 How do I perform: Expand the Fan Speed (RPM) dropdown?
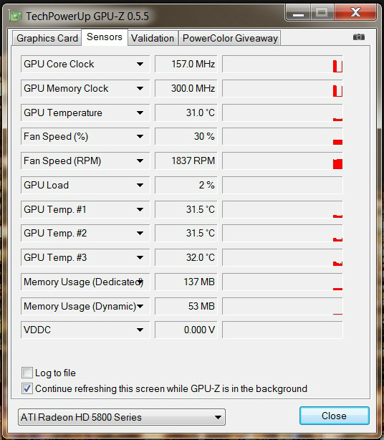[140, 161]
